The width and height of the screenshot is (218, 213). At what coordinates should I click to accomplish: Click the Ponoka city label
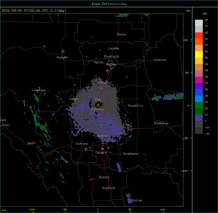(121, 34)
